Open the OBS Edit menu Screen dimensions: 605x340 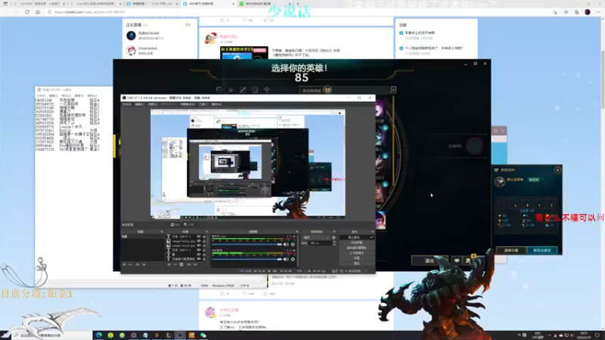(x=139, y=104)
